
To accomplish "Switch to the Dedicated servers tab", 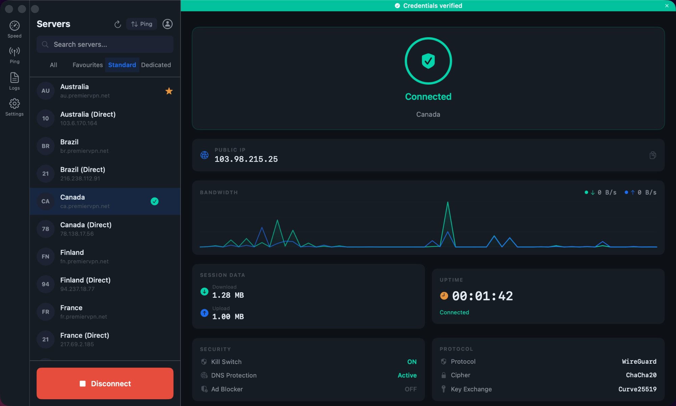I will pos(156,65).
